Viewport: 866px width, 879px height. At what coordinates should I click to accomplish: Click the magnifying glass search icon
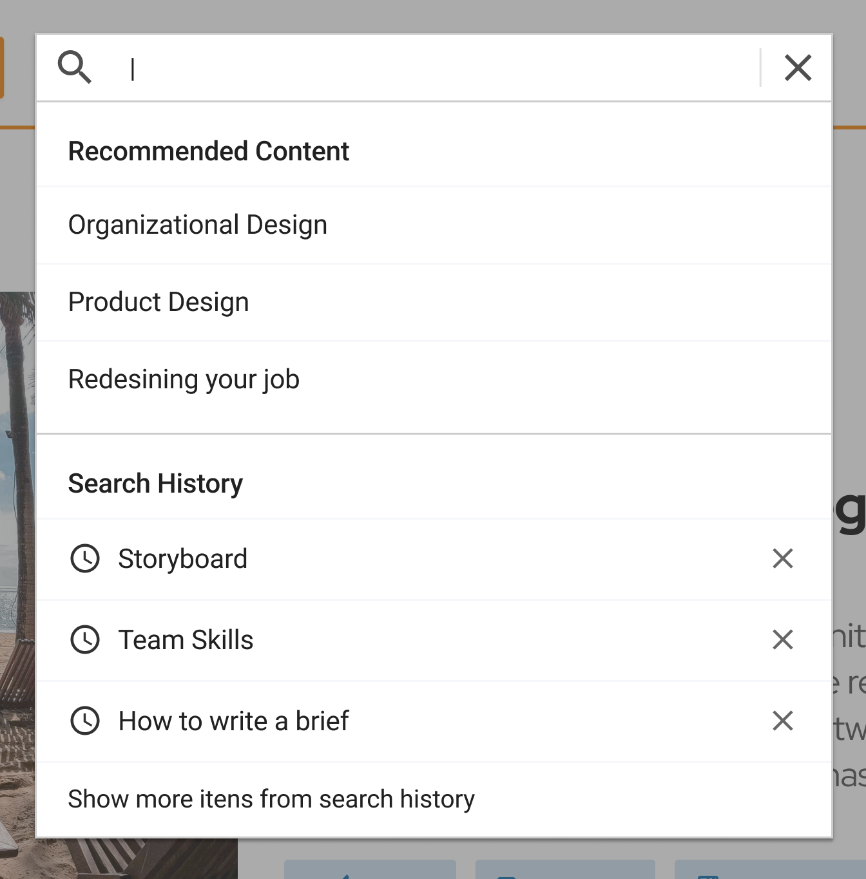(75, 67)
